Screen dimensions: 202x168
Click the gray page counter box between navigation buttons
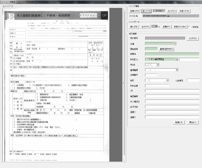pyautogui.click(x=159, y=10)
